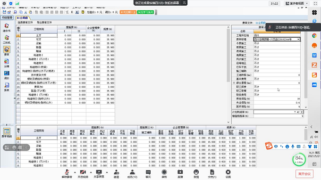Open microphone options arrow next to 解除静音
321x180 pixels.
[x=75, y=172]
